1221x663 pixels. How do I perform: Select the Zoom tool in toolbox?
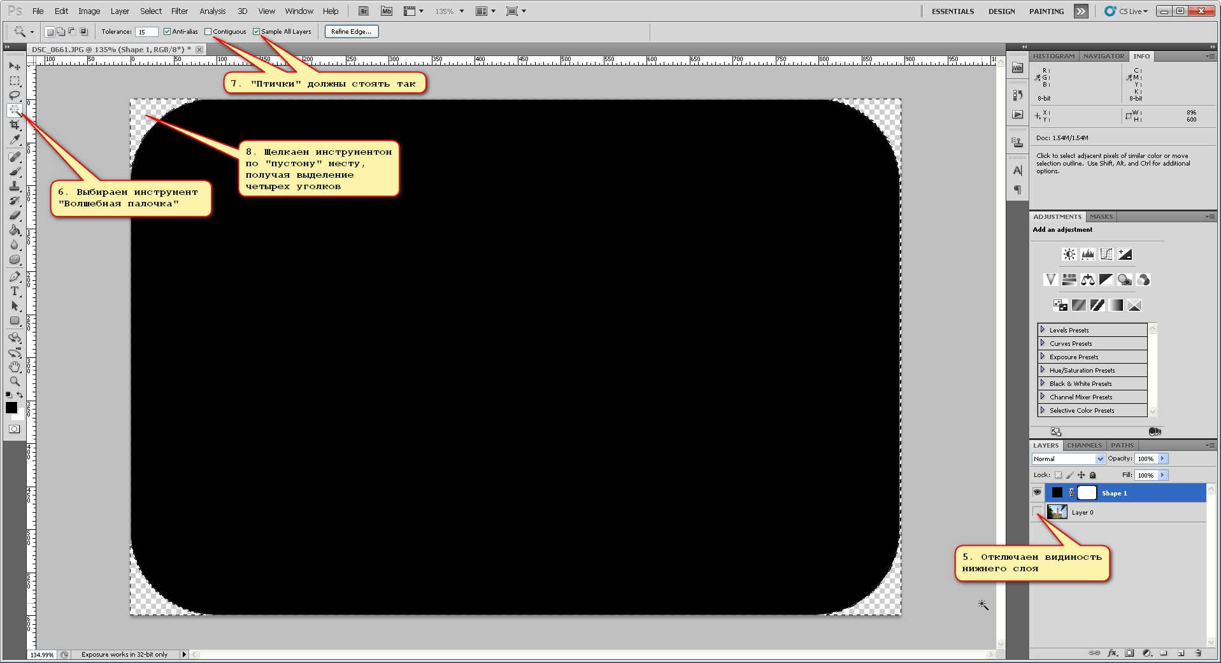(x=15, y=381)
